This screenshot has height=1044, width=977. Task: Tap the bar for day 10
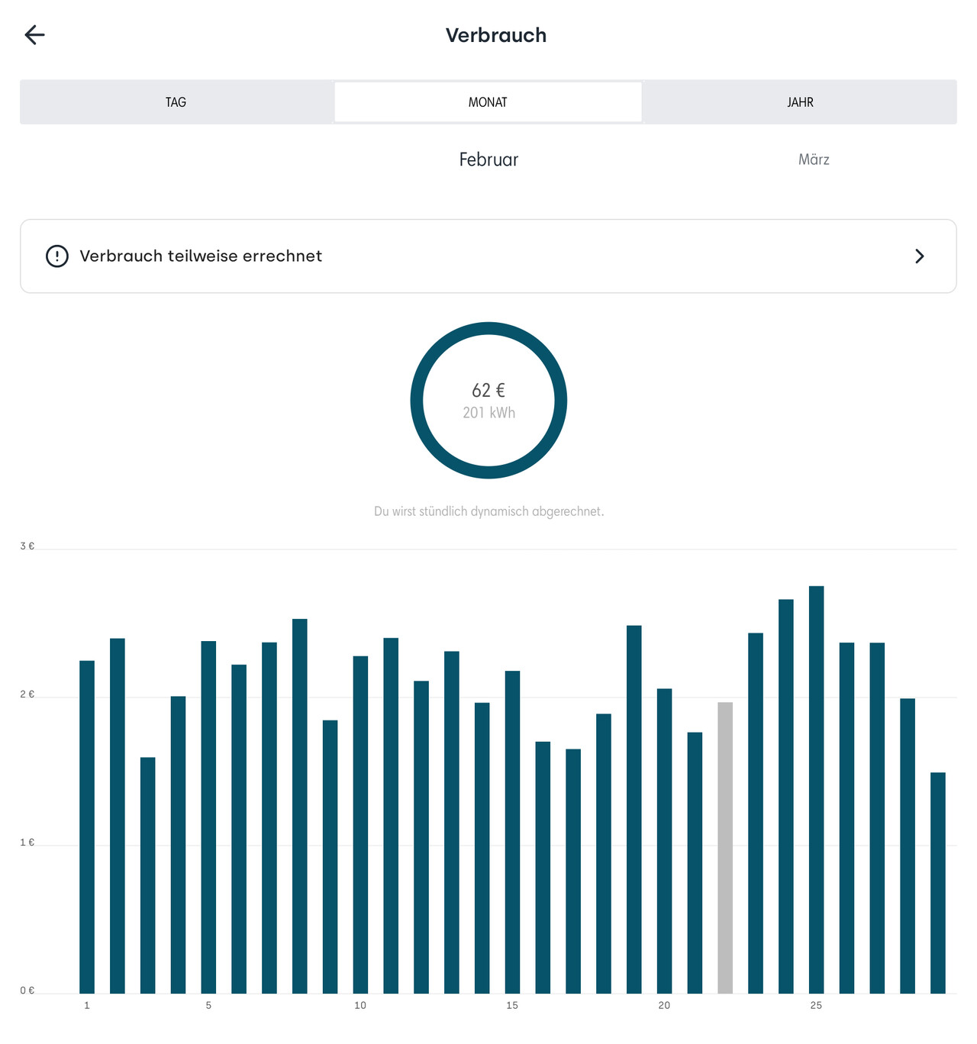coord(360,824)
